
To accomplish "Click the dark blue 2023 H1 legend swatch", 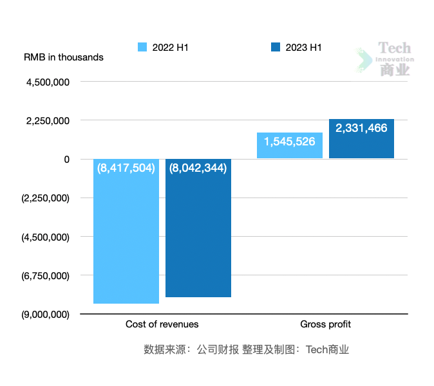I will click(x=276, y=47).
